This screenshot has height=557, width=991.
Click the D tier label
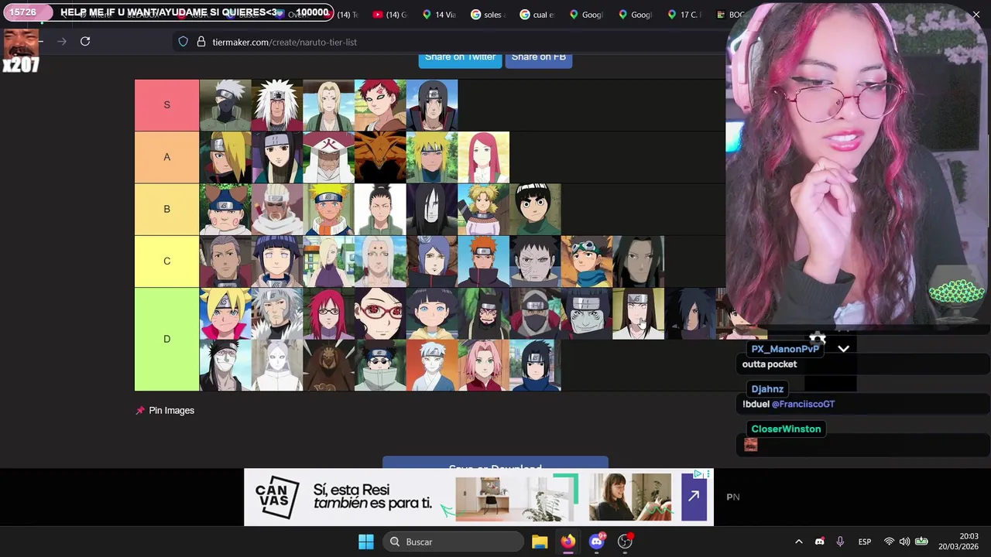point(166,339)
